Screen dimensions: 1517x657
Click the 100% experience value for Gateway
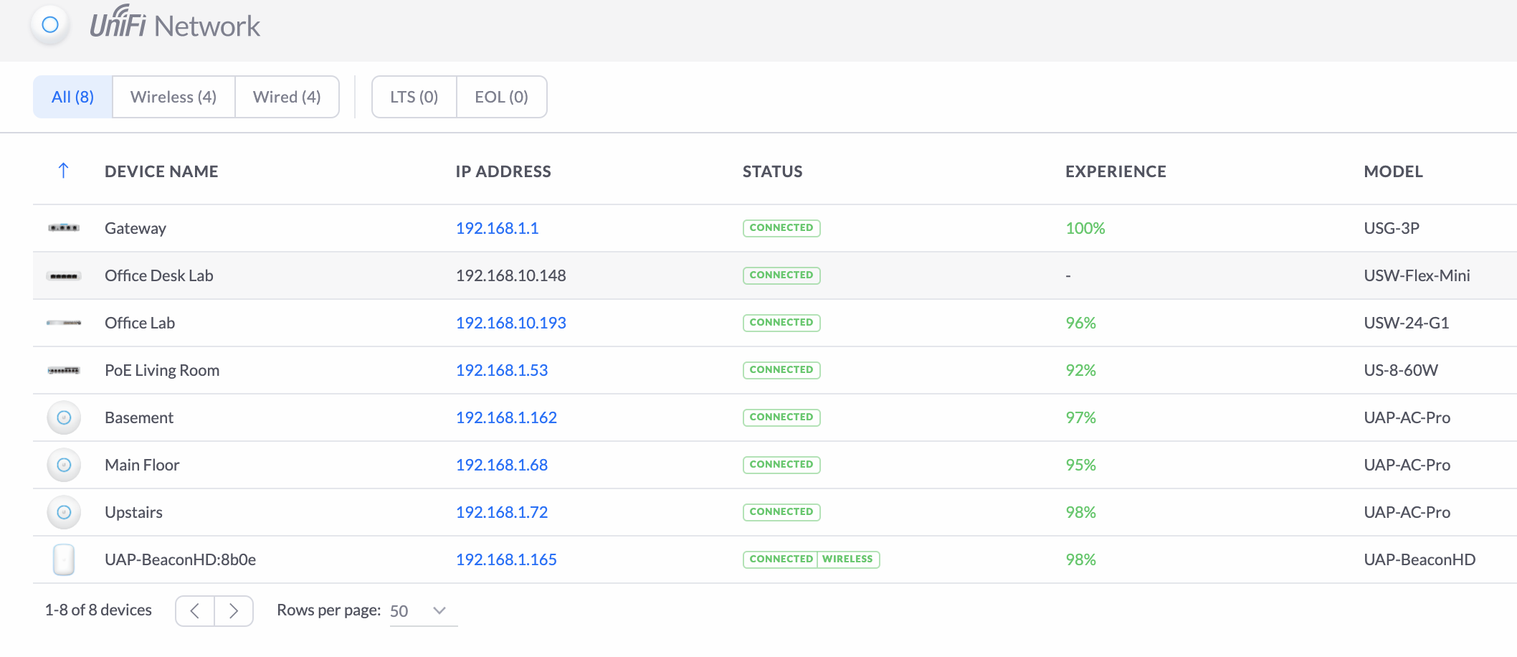[x=1085, y=228]
